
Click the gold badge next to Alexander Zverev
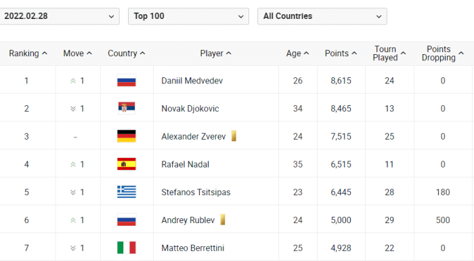[x=234, y=136]
